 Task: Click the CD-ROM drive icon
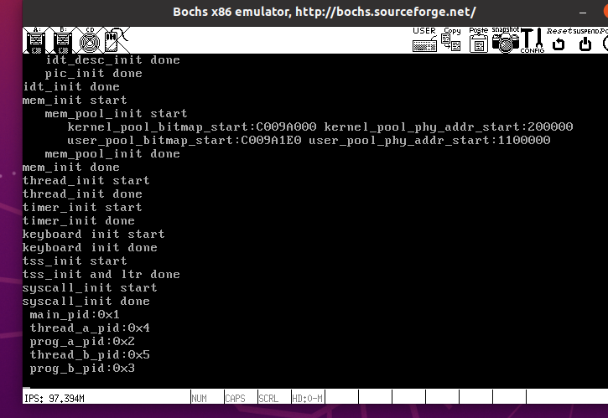[x=90, y=40]
